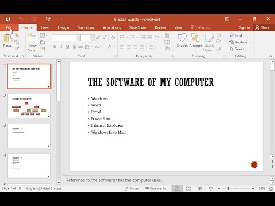
Task: Click the Notes button in status bar
Action: pyautogui.click(x=132, y=188)
